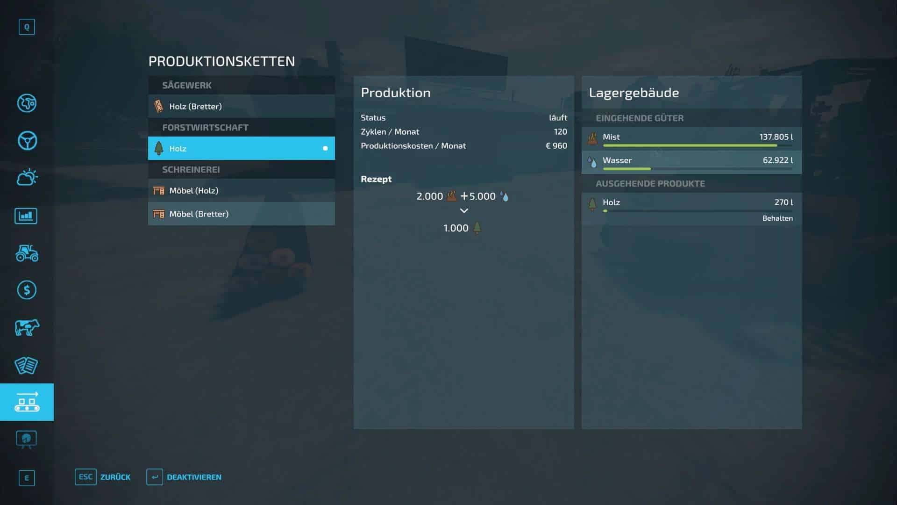Viewport: 897px width, 505px height.
Task: Open the dollar finances page
Action: (x=27, y=290)
